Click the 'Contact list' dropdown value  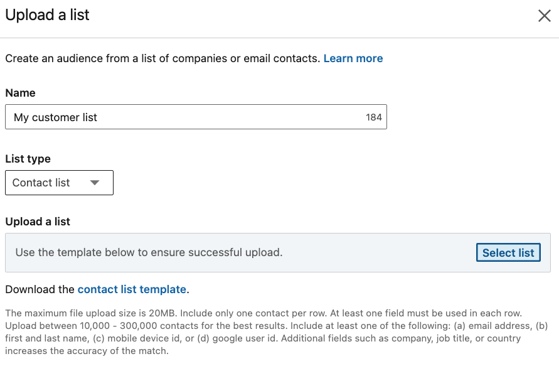[41, 183]
